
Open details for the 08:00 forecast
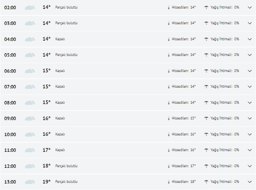(250, 103)
